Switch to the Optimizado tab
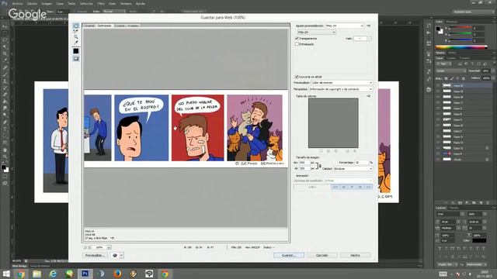 pos(104,26)
